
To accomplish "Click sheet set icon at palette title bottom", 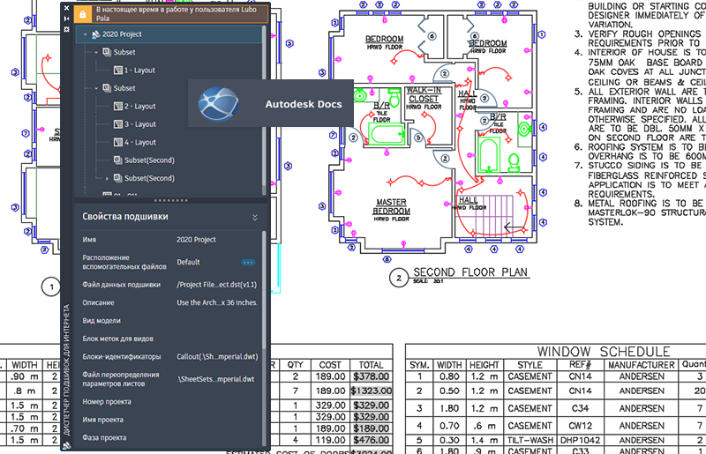I will tap(67, 446).
